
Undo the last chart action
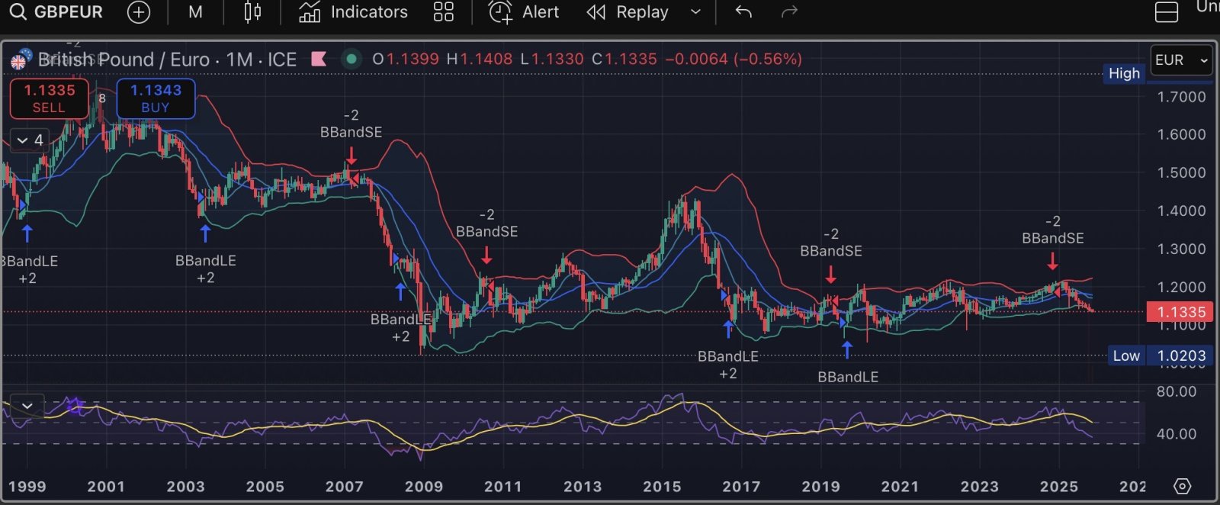(x=743, y=12)
